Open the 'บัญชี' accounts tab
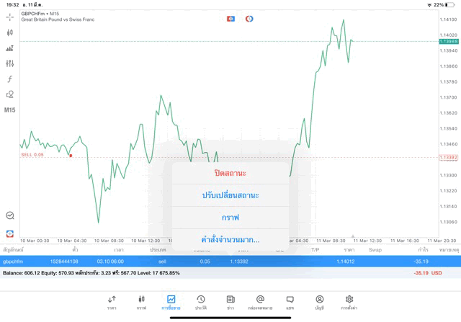461x322 pixels. point(319,302)
